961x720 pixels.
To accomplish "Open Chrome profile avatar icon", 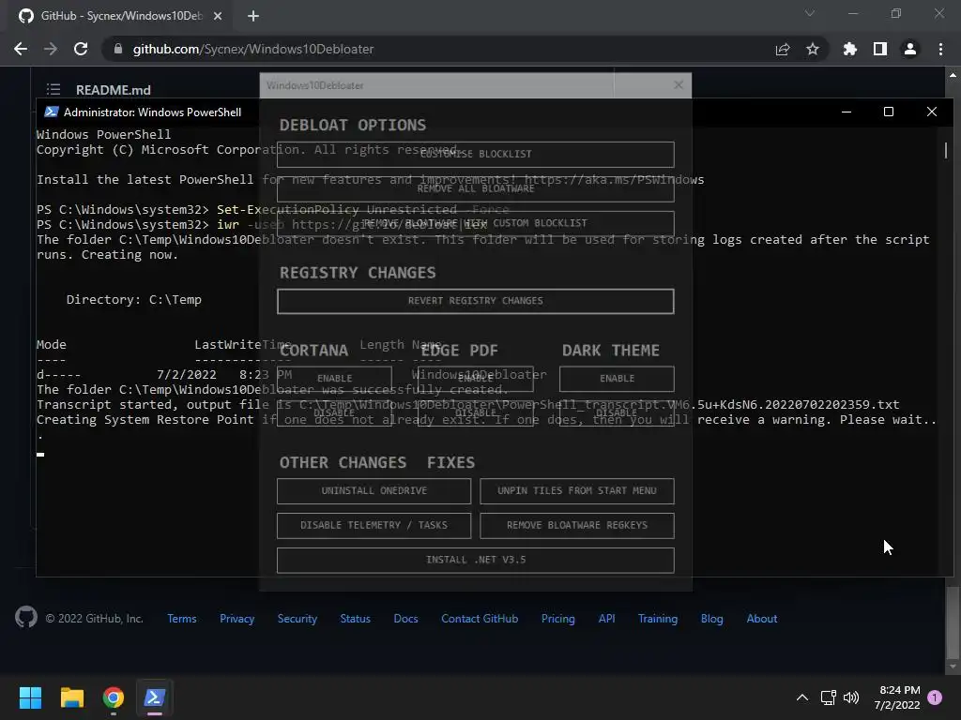I will click(x=910, y=49).
